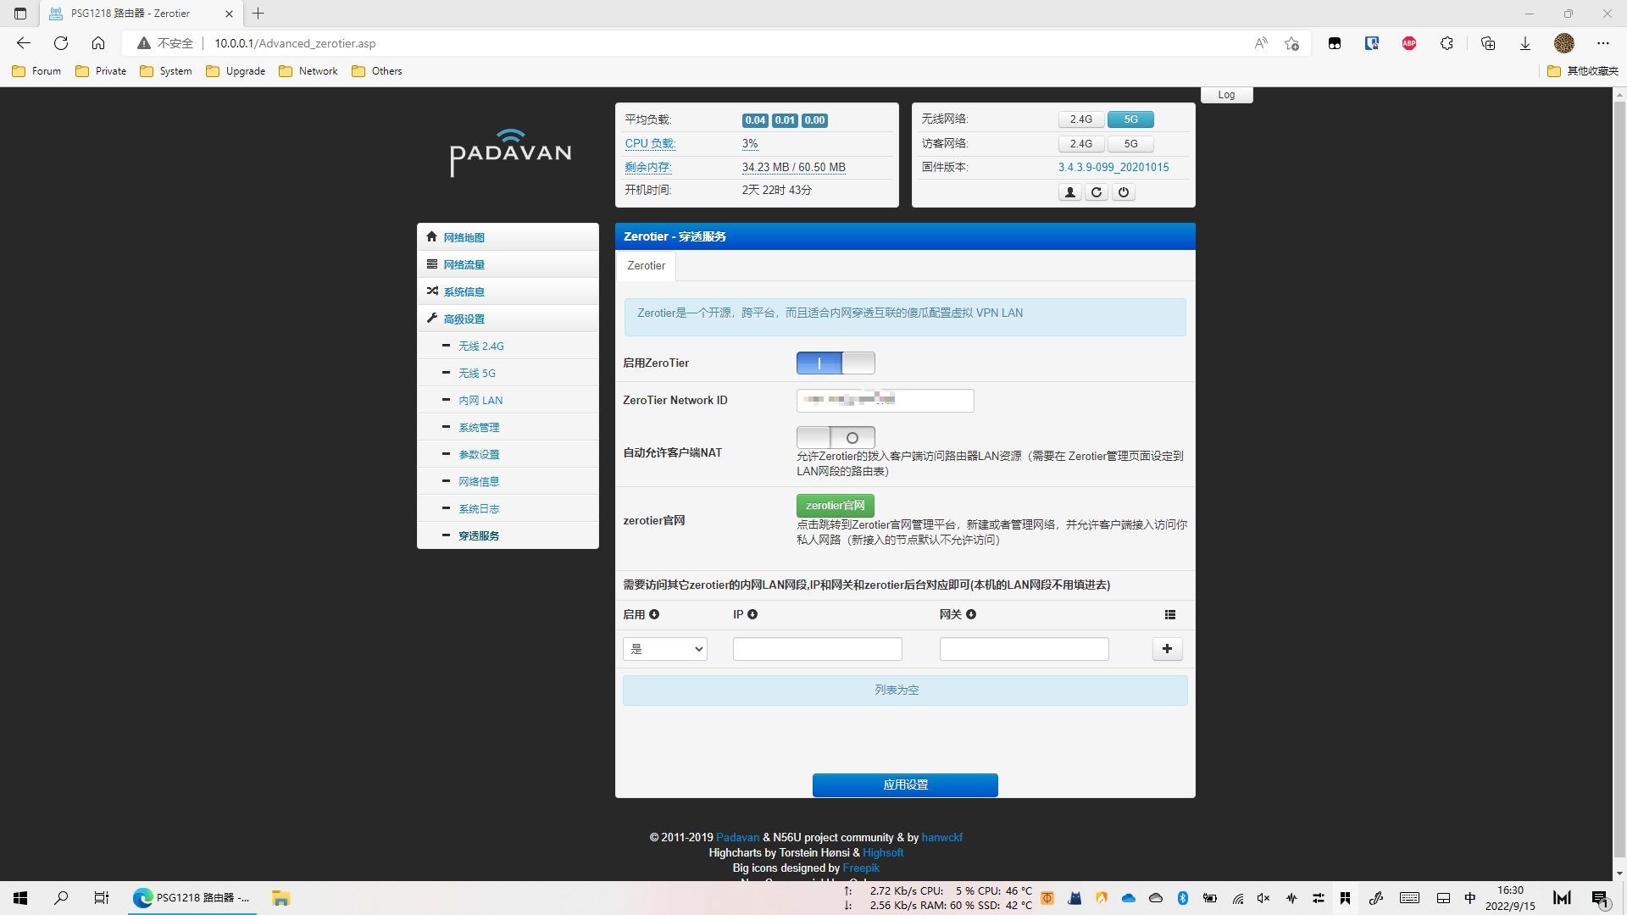Screen dimensions: 1627x915
Task: Click the info icon next to IP
Action: pyautogui.click(x=752, y=614)
